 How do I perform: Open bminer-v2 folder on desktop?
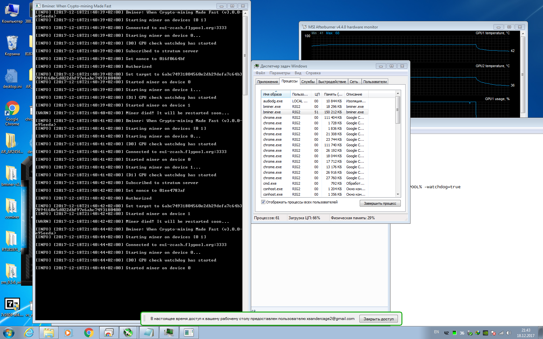click(x=11, y=176)
